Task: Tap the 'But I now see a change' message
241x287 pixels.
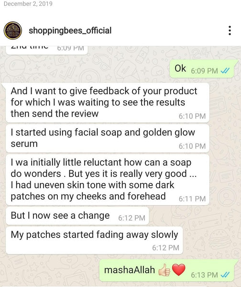Action: (x=77, y=216)
